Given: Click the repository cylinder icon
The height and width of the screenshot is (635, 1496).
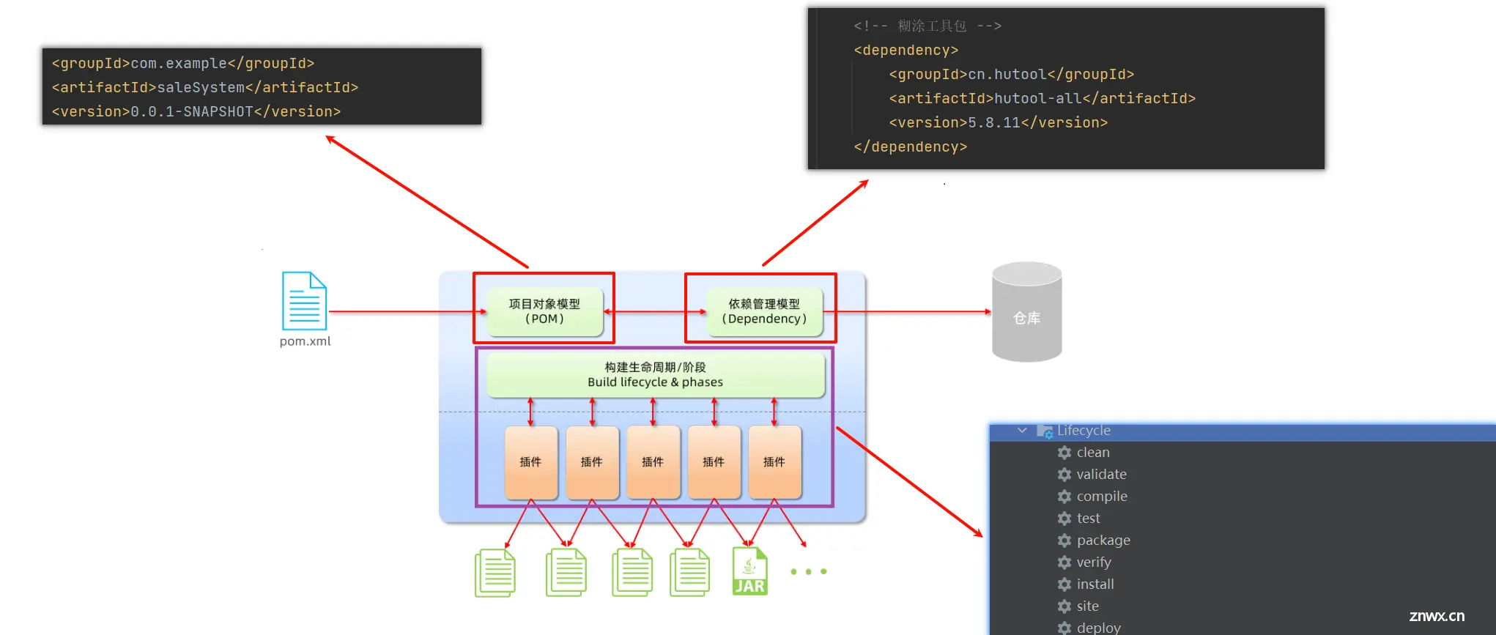Looking at the screenshot, I should click(1026, 312).
